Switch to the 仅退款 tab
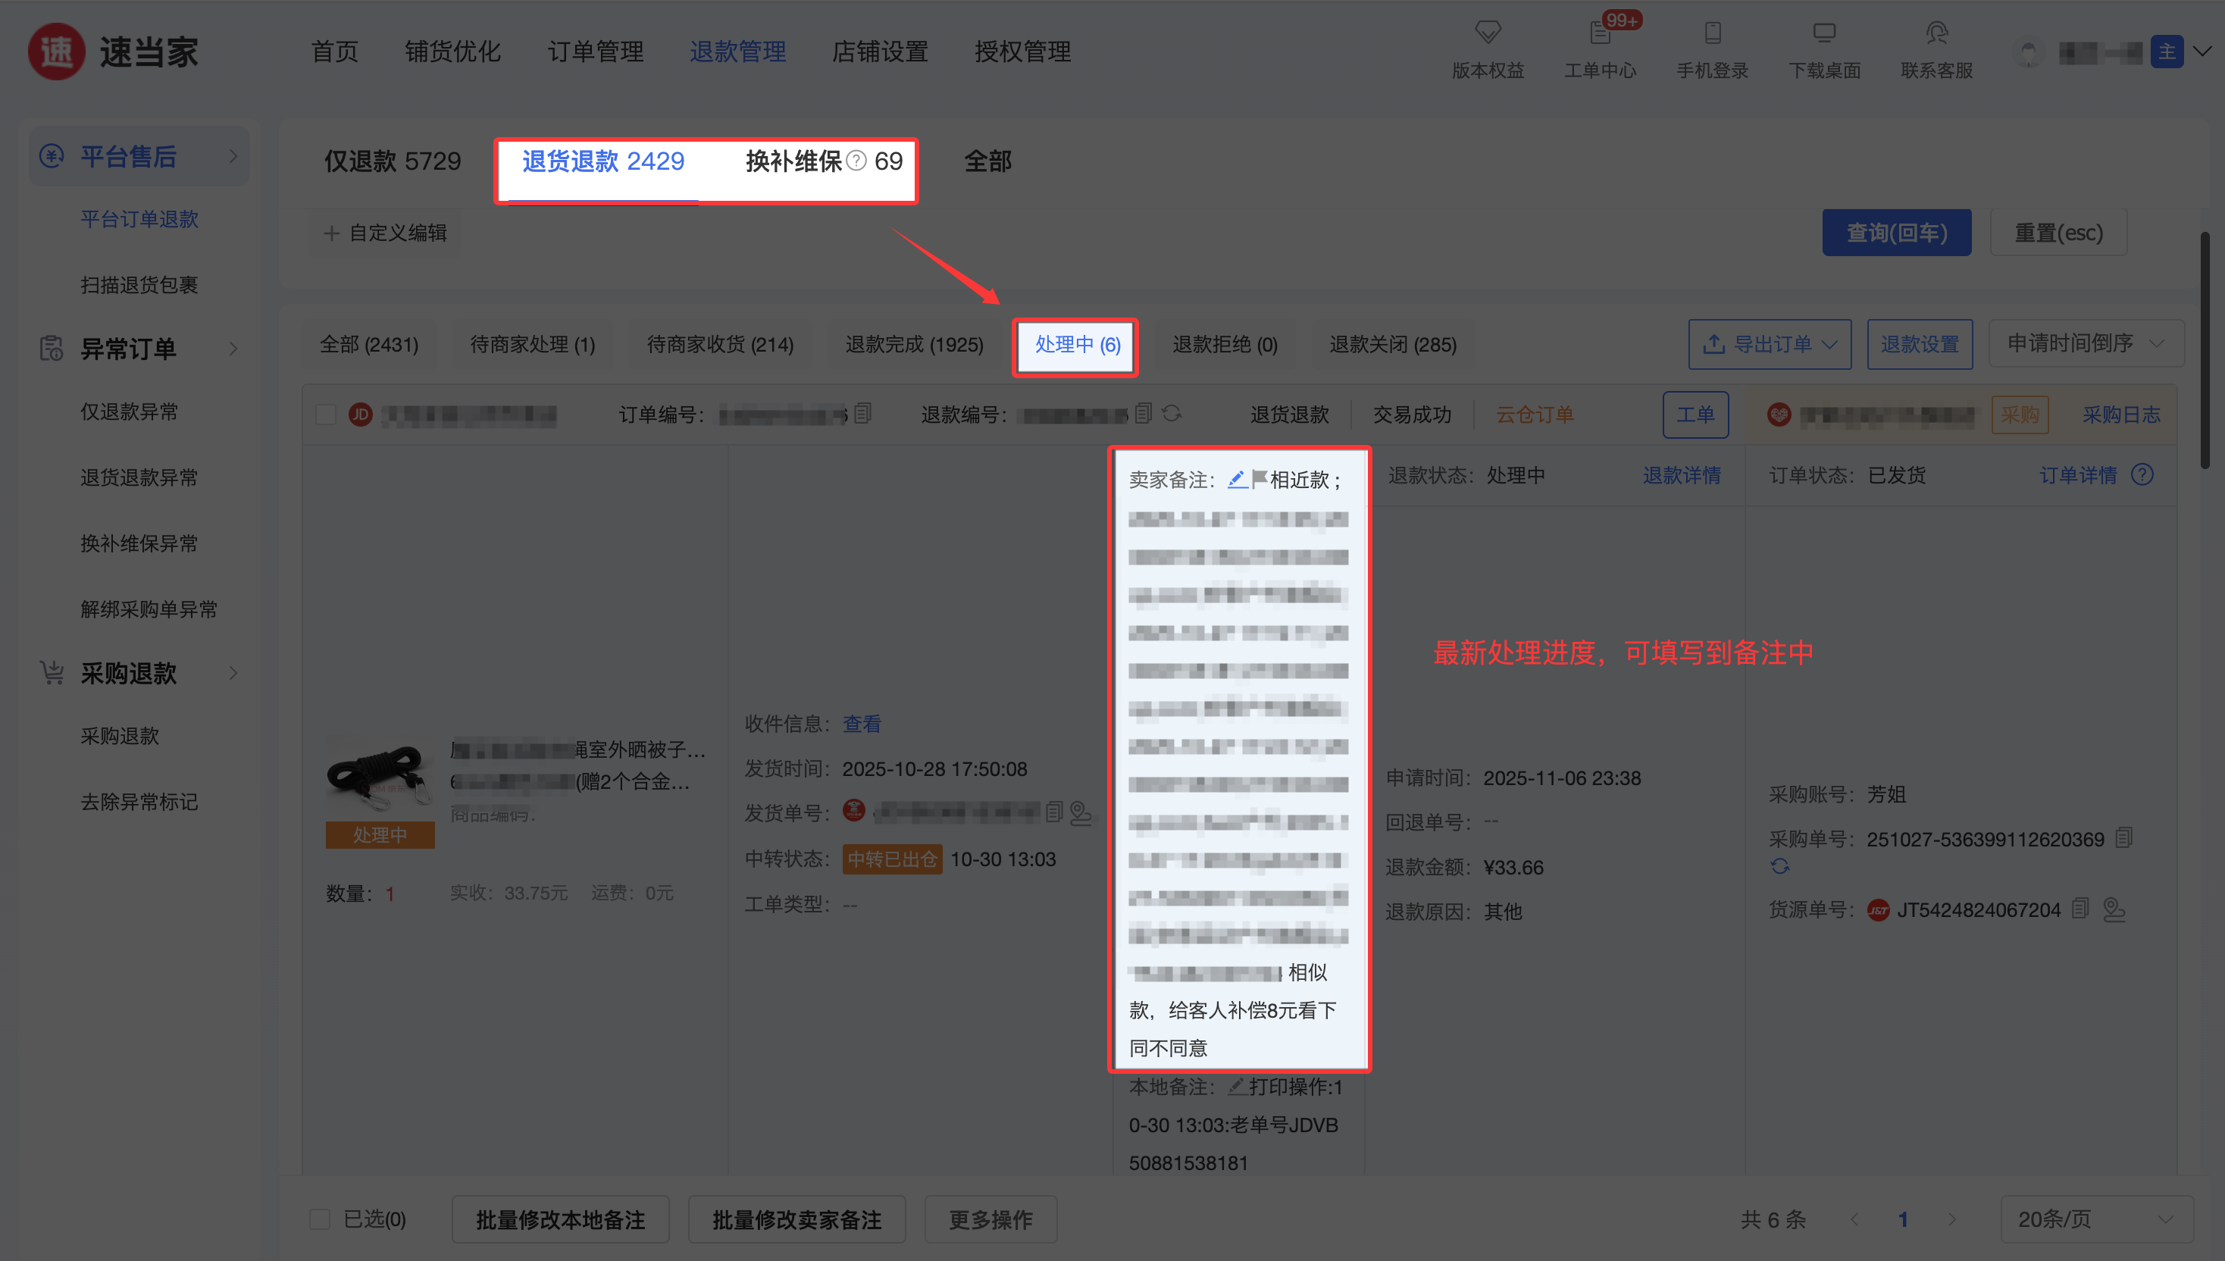The width and height of the screenshot is (2225, 1261). (393, 162)
